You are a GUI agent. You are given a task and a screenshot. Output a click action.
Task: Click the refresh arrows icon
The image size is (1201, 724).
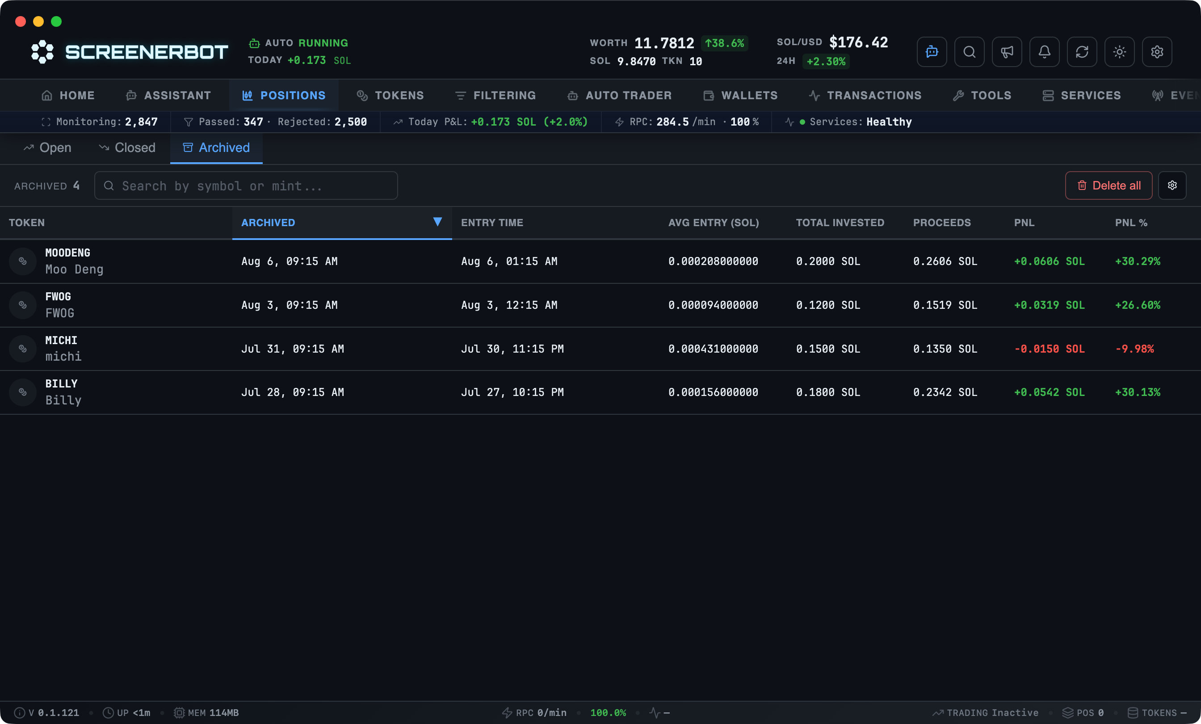[1082, 52]
